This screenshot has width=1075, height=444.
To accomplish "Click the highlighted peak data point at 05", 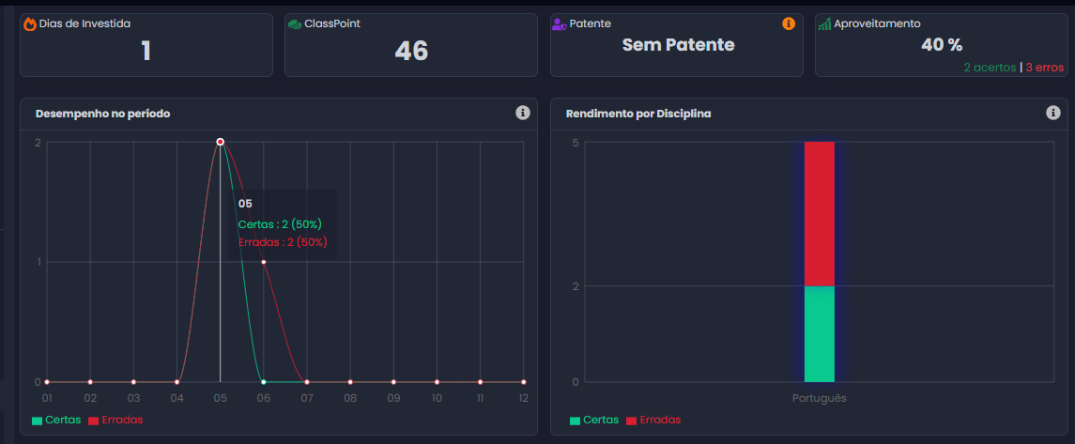I will [x=220, y=142].
